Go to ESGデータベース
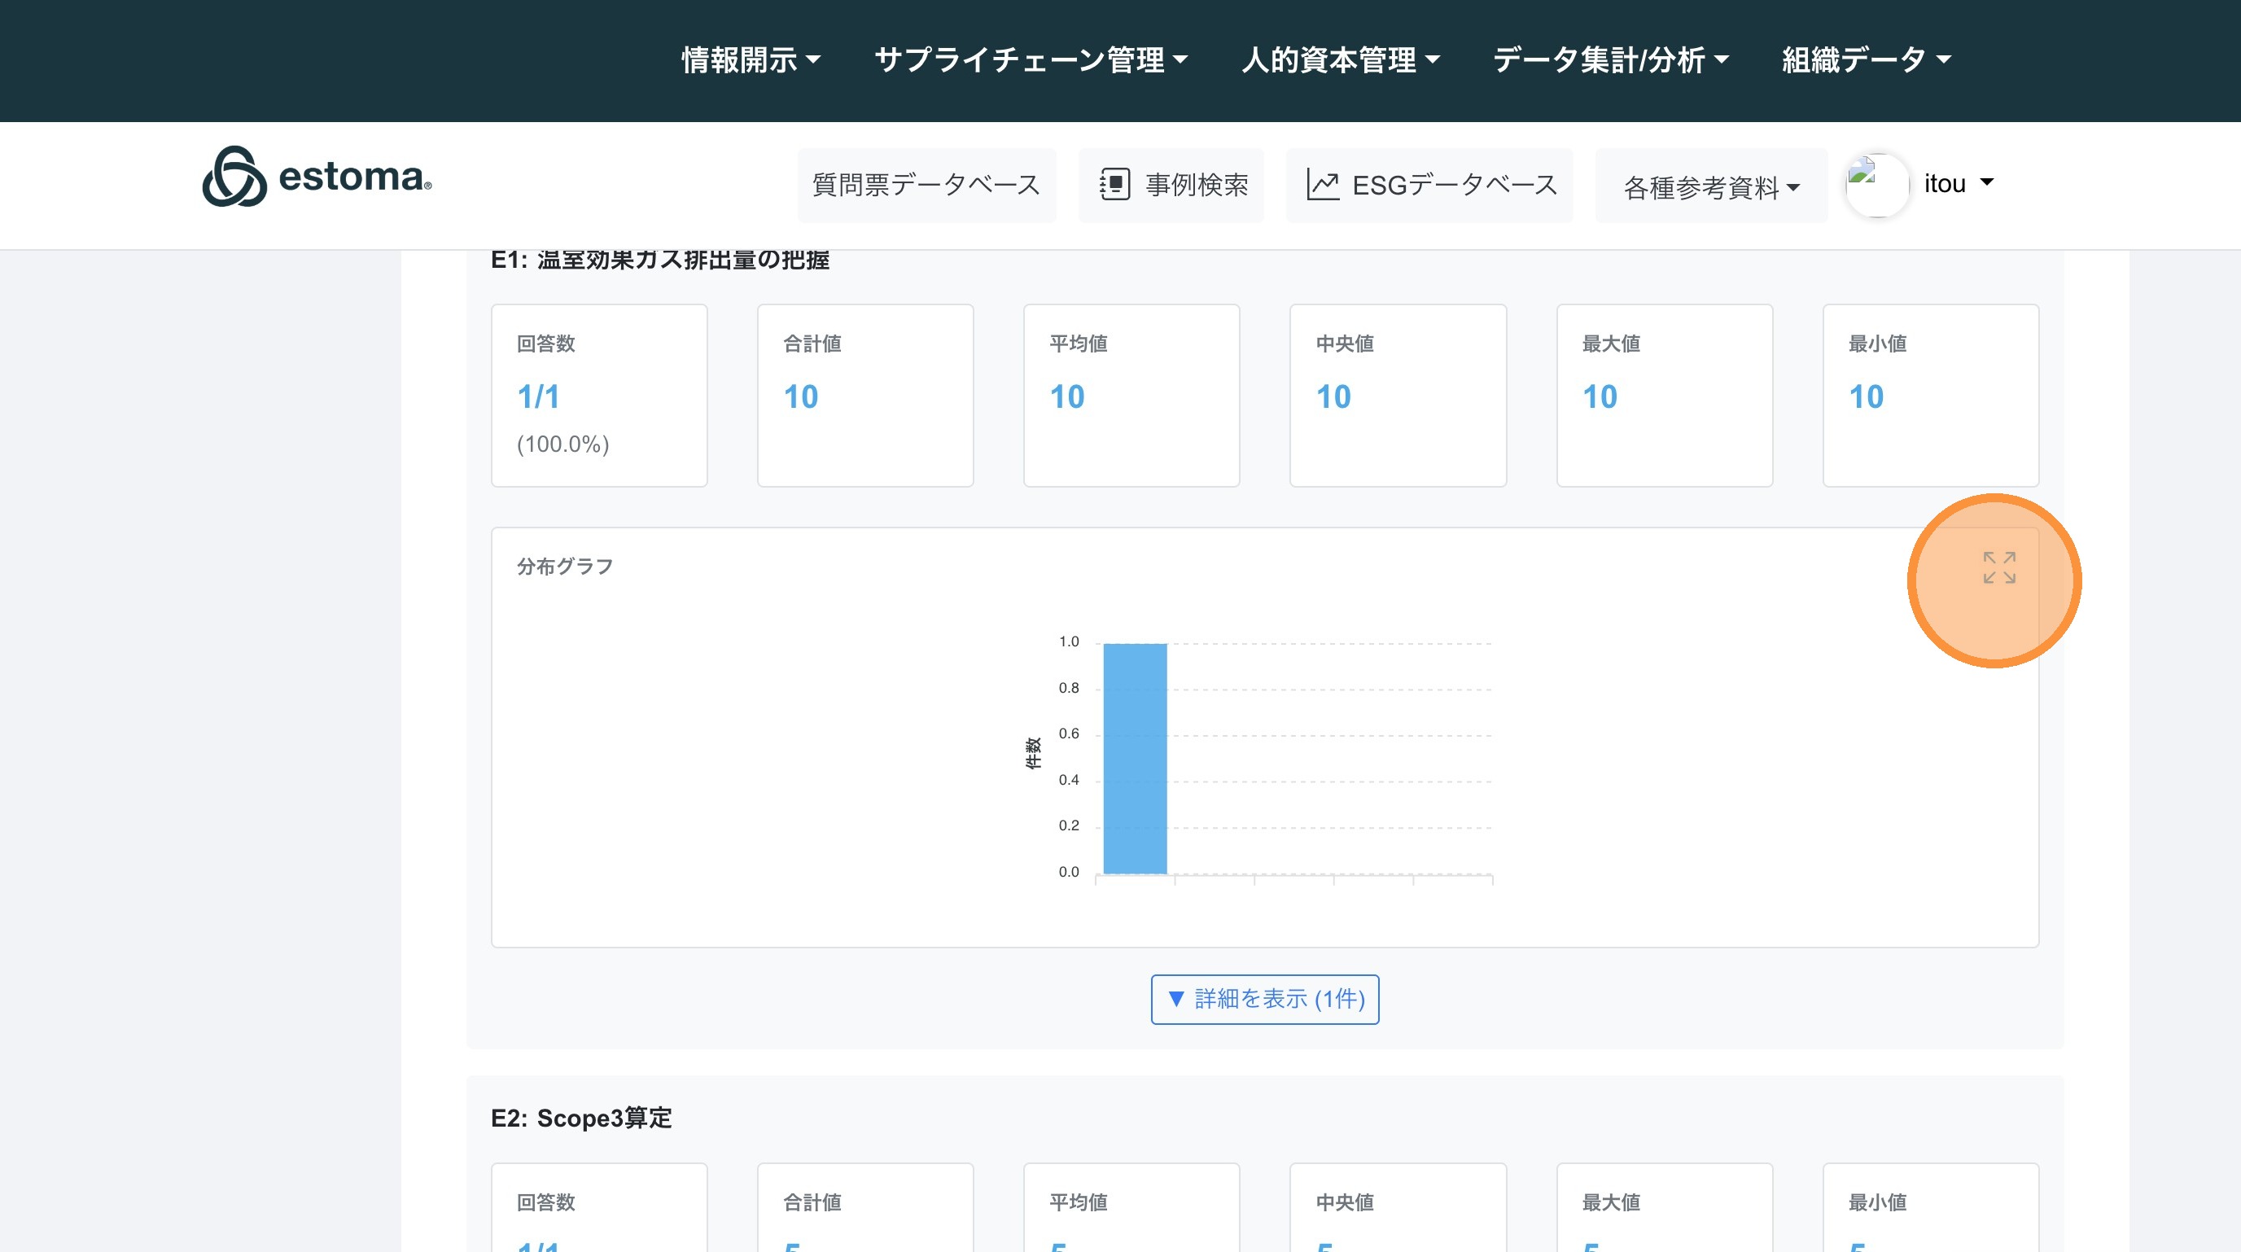2241x1252 pixels. [1454, 185]
